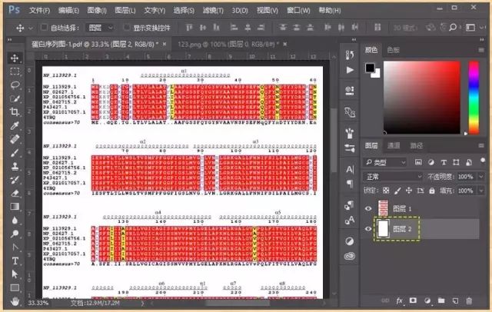Switch to 通道 channels tab
The width and height of the screenshot is (492, 312).
click(394, 145)
